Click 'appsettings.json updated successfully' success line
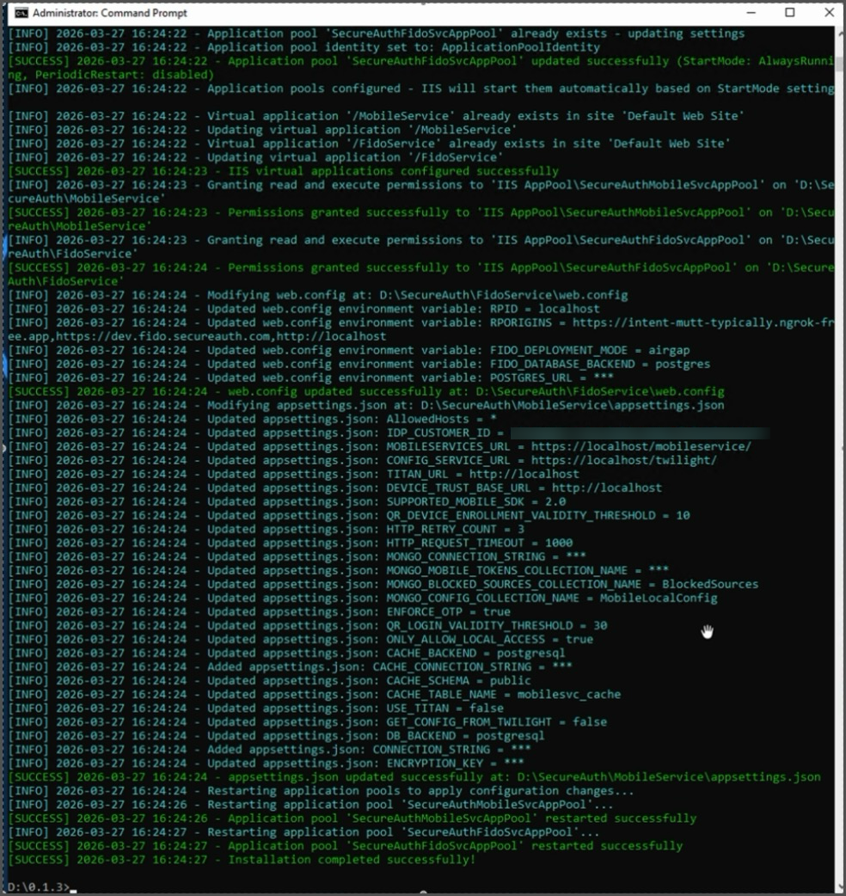The height and width of the screenshot is (896, 846). coord(414,776)
